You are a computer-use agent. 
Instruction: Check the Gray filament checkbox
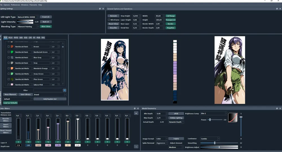tap(8, 63)
